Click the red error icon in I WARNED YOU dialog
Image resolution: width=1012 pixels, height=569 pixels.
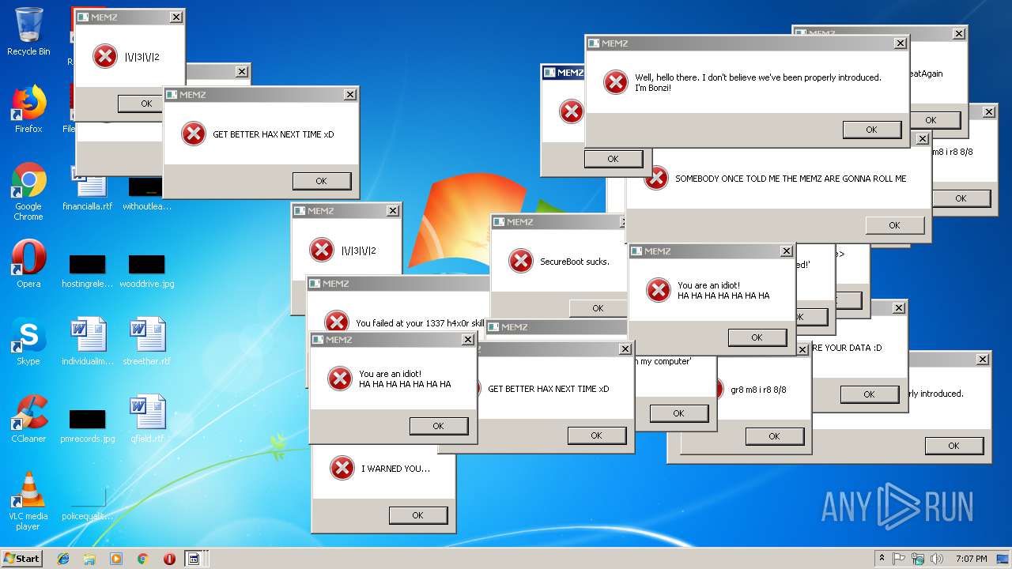[x=342, y=468]
